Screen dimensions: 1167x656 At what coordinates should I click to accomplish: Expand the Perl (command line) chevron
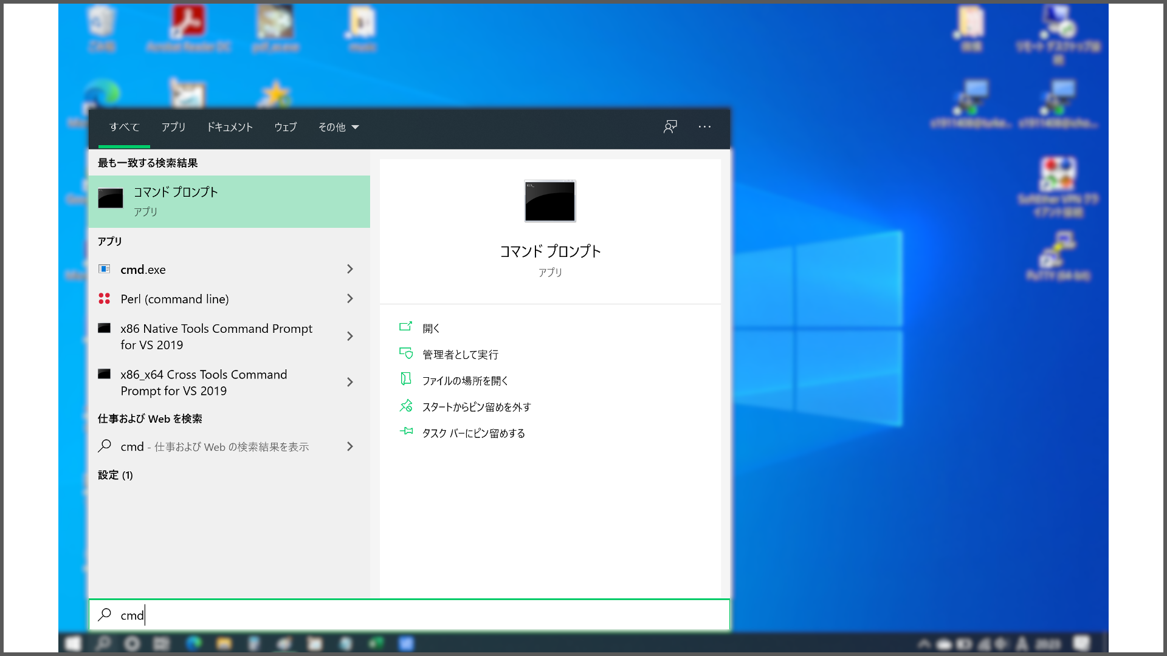(x=349, y=298)
